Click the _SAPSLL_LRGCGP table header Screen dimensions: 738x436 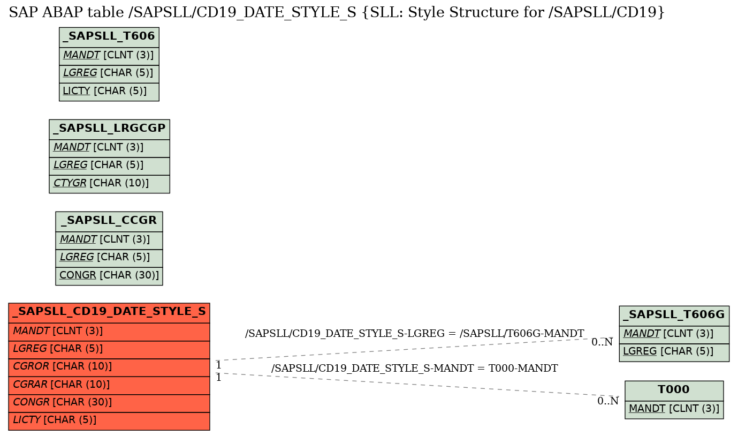tap(109, 129)
